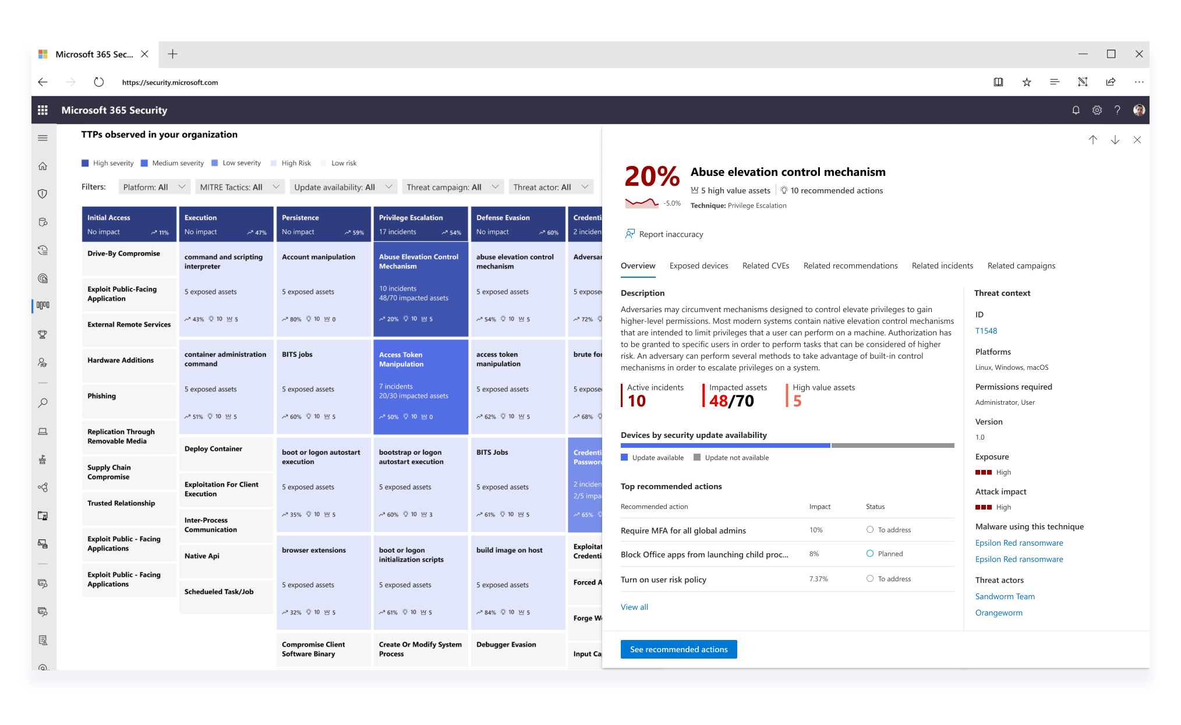Expand Update availability: All dropdown
This screenshot has width=1181, height=725.
[x=343, y=187]
